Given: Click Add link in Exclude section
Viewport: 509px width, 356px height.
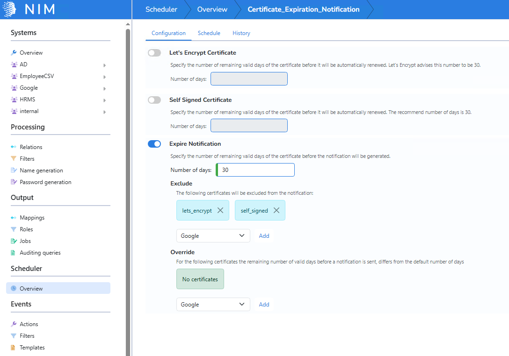Looking at the screenshot, I should click(264, 236).
